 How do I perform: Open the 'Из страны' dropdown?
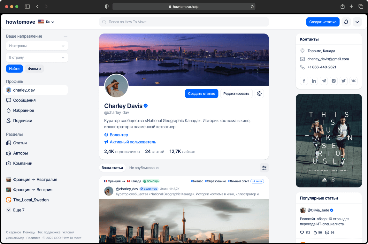click(x=37, y=46)
